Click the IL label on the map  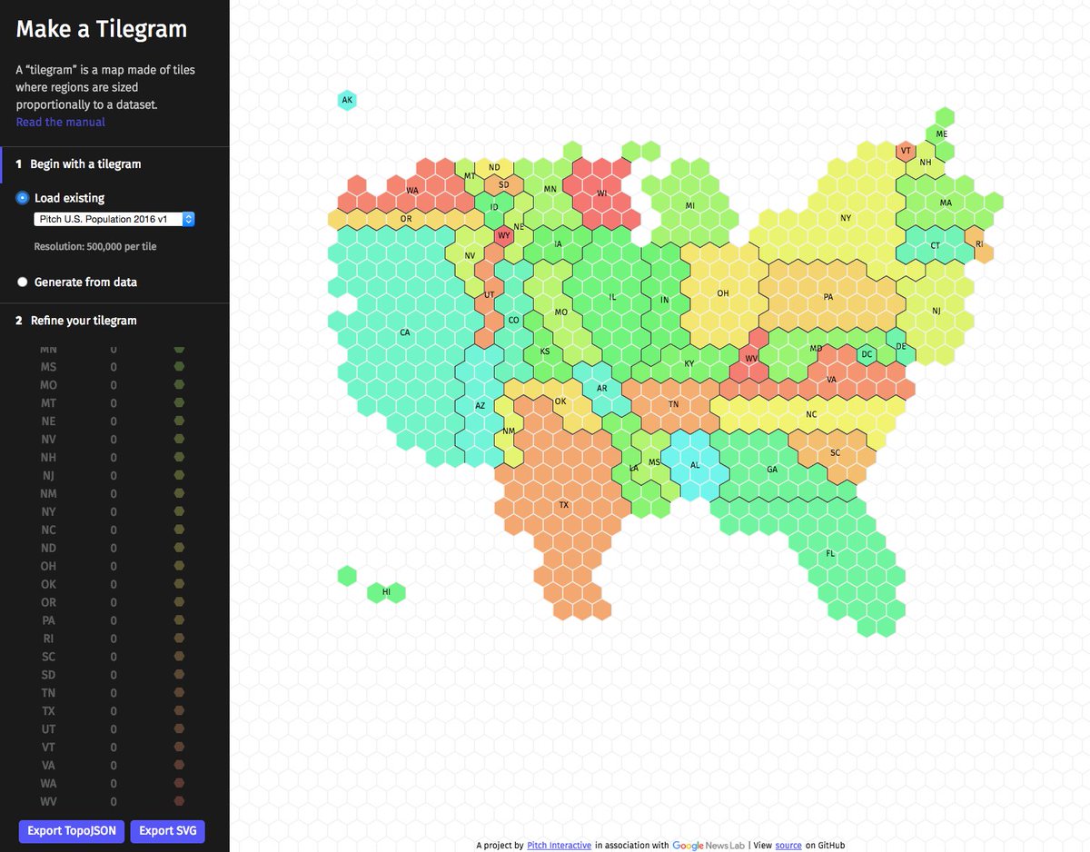(x=612, y=297)
